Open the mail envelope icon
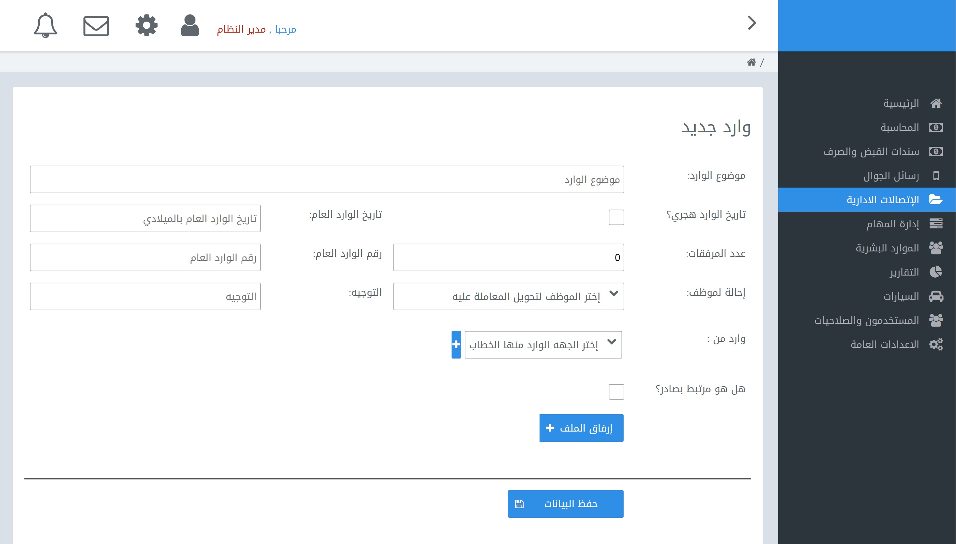 96,26
